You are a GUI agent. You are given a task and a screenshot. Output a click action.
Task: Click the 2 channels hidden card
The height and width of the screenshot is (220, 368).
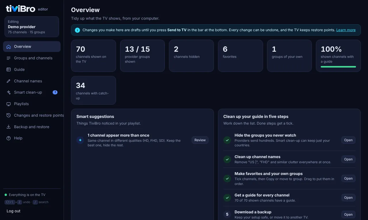191,56
